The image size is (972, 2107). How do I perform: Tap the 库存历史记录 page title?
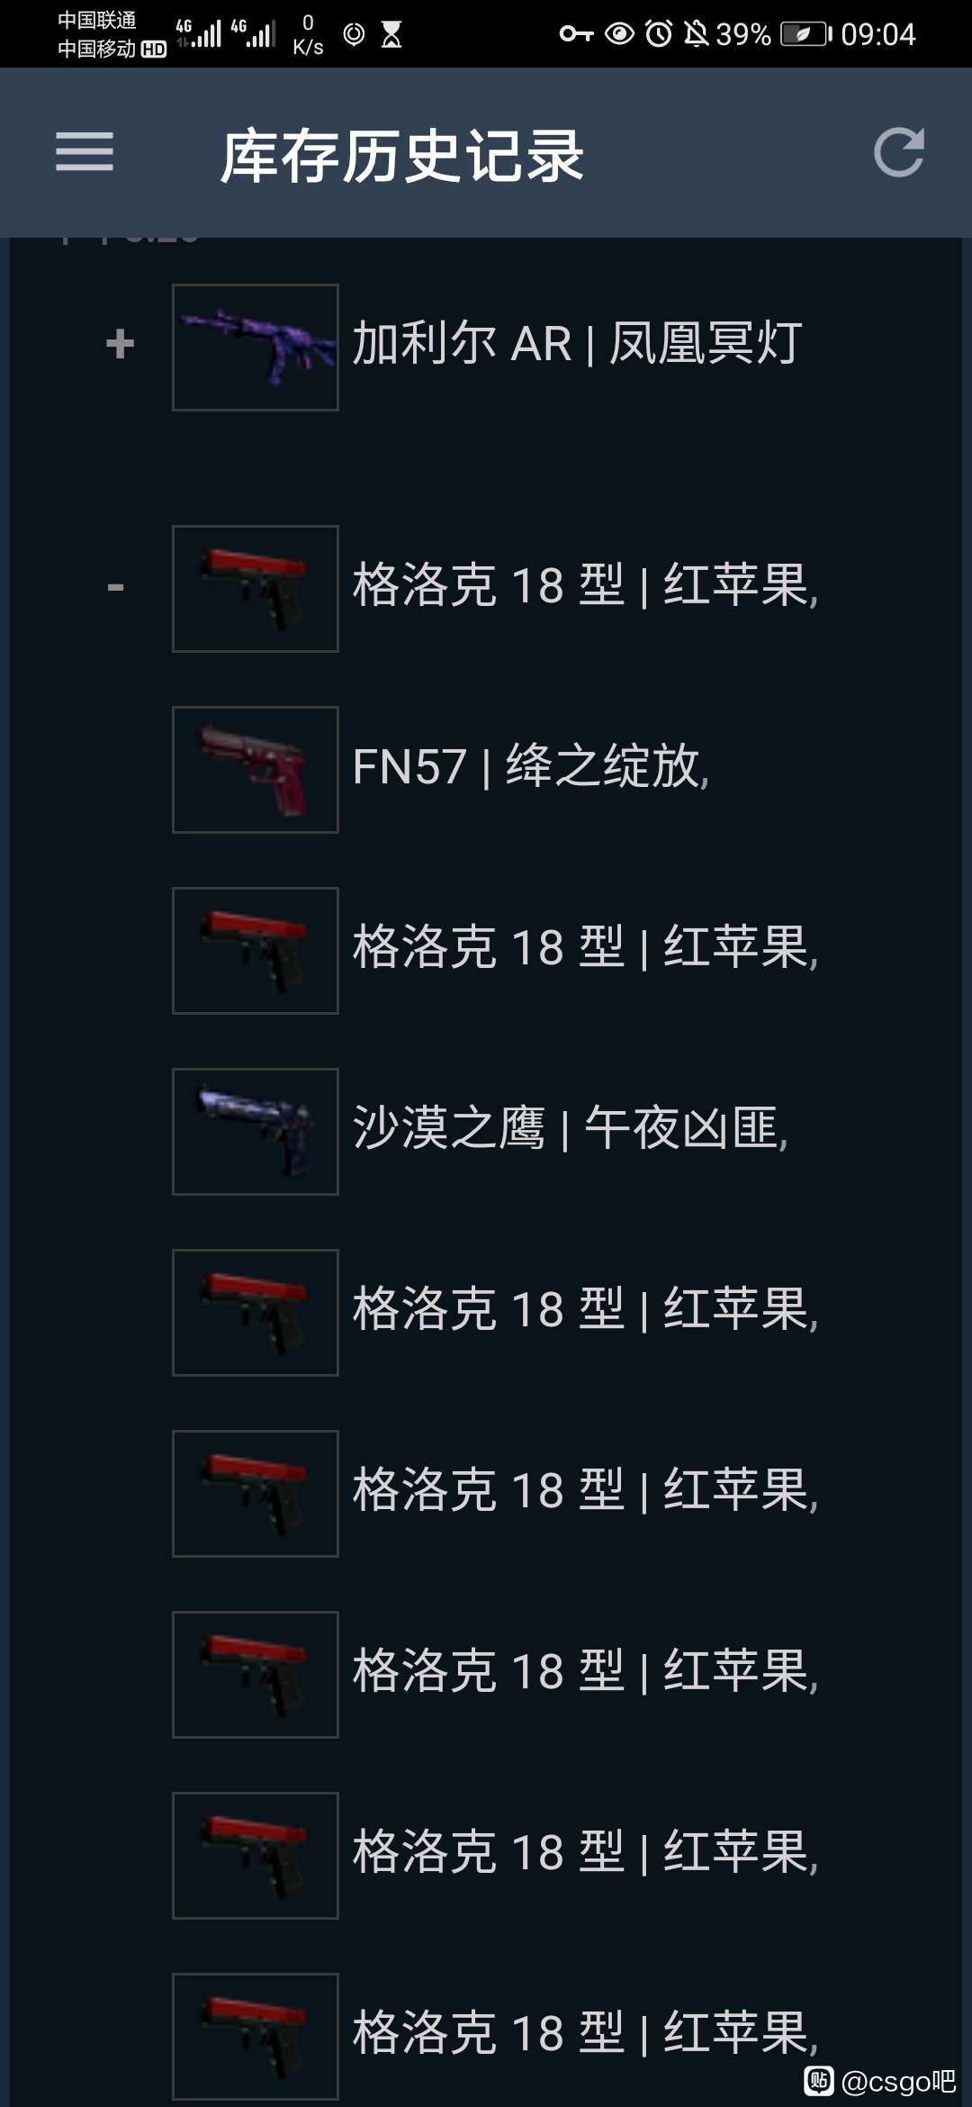click(402, 156)
